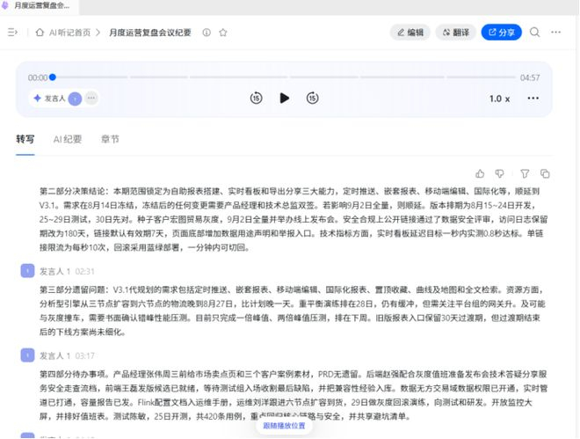Switch to the AI纪要 tab
580x439 pixels.
click(68, 139)
